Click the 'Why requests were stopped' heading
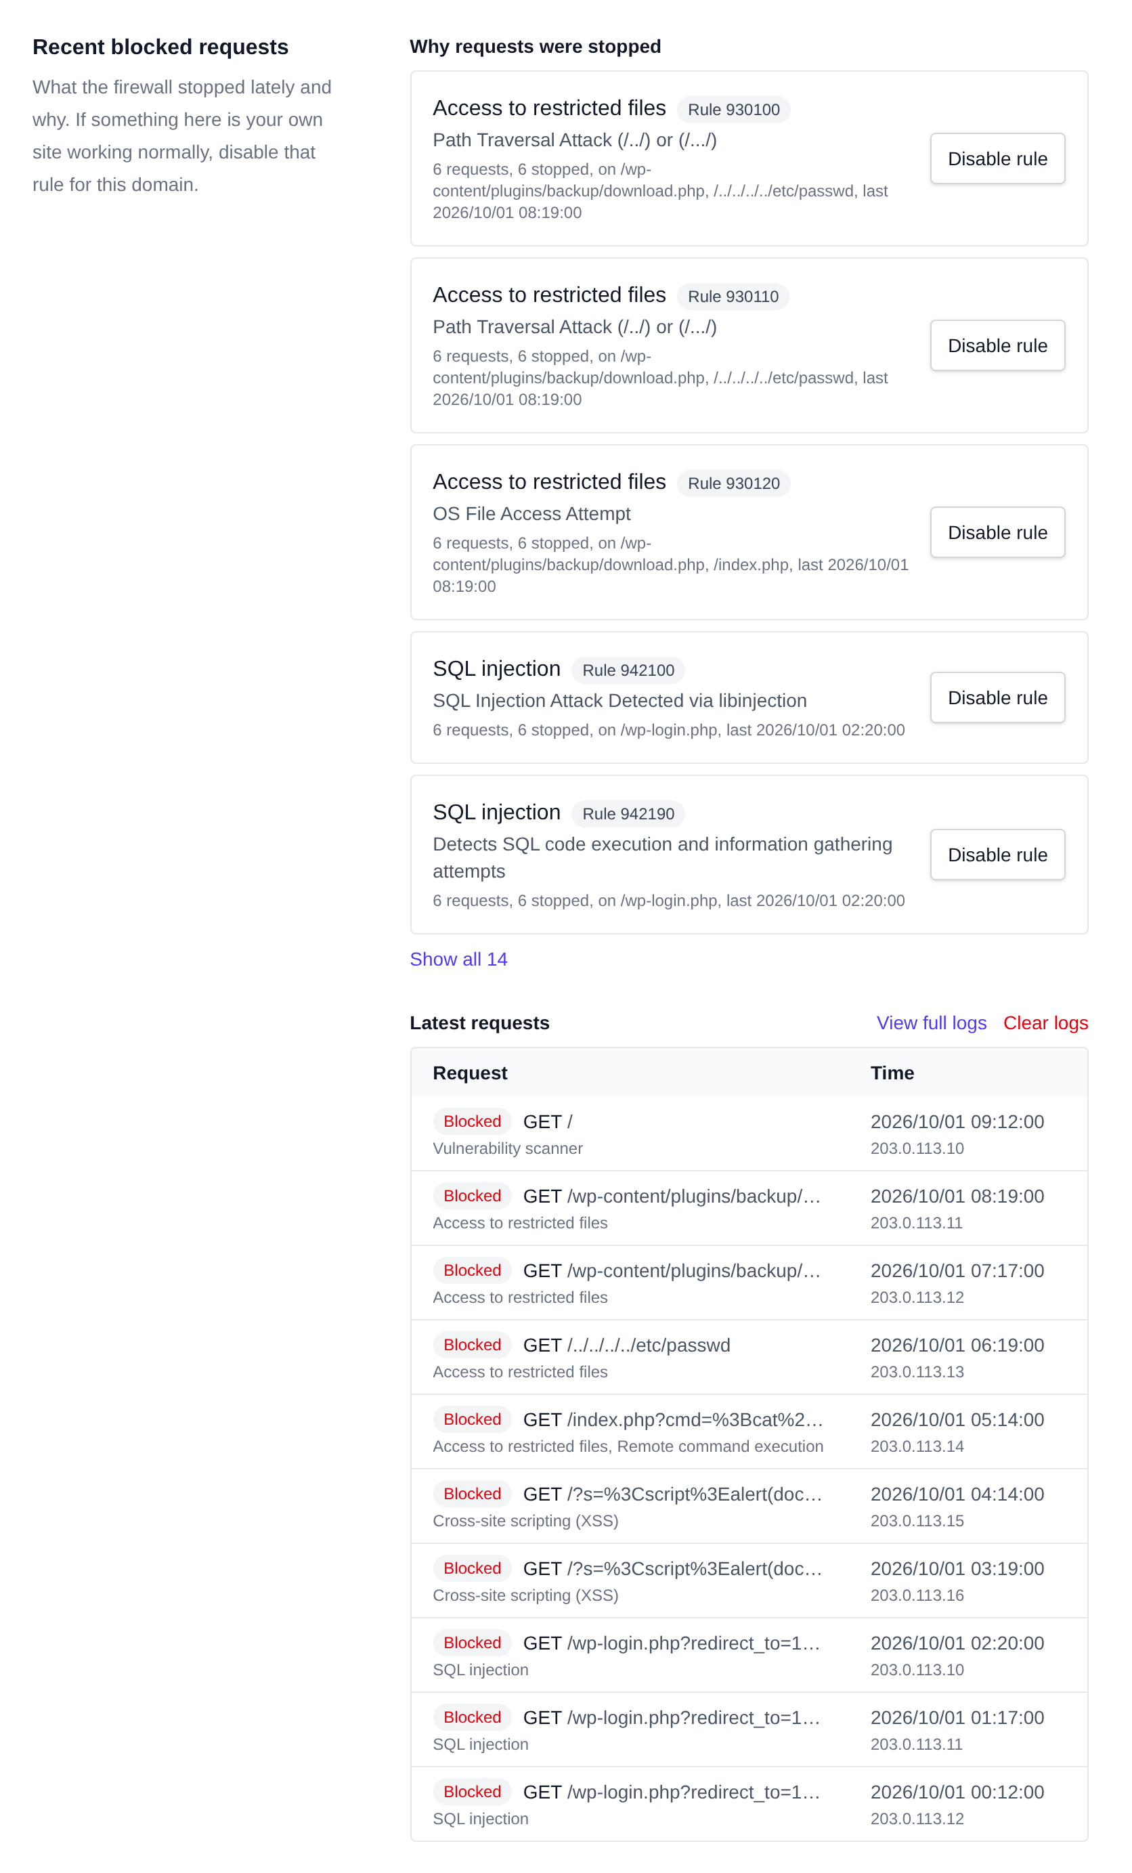Viewport: 1132px width, 1873px height. point(536,46)
